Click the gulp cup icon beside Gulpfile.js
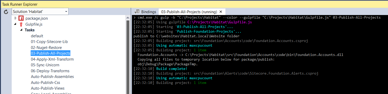This screenshot has width=388, height=94. (x=21, y=24)
